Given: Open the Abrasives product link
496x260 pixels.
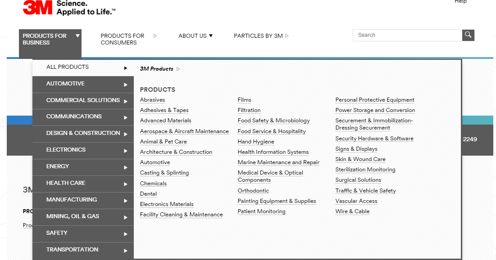Looking at the screenshot, I should 152,99.
